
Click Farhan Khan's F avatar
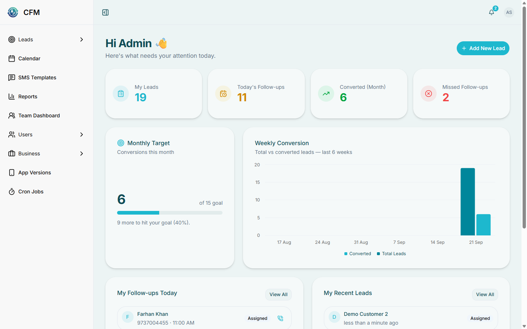click(x=127, y=317)
